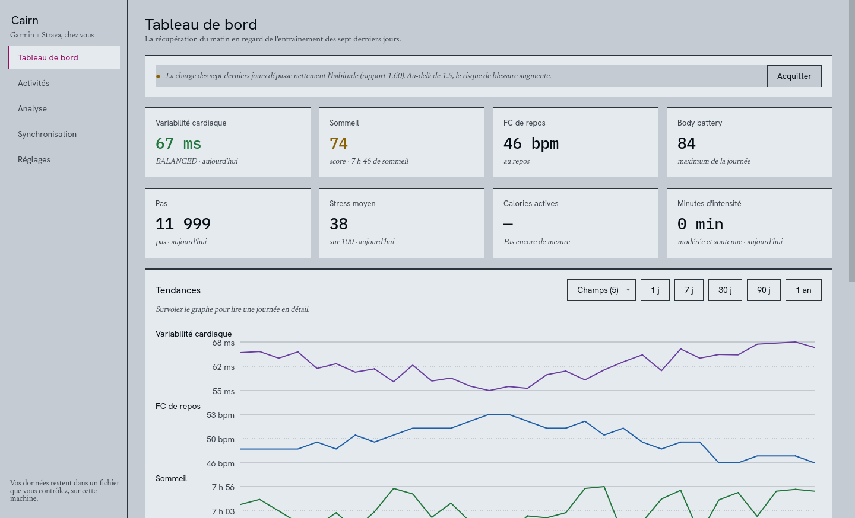This screenshot has width=855, height=518.
Task: Select the Stress moyen 38 card
Action: (x=401, y=223)
